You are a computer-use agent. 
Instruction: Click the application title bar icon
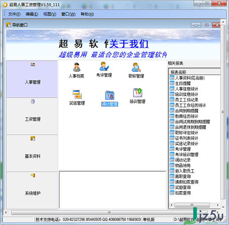(5, 5)
